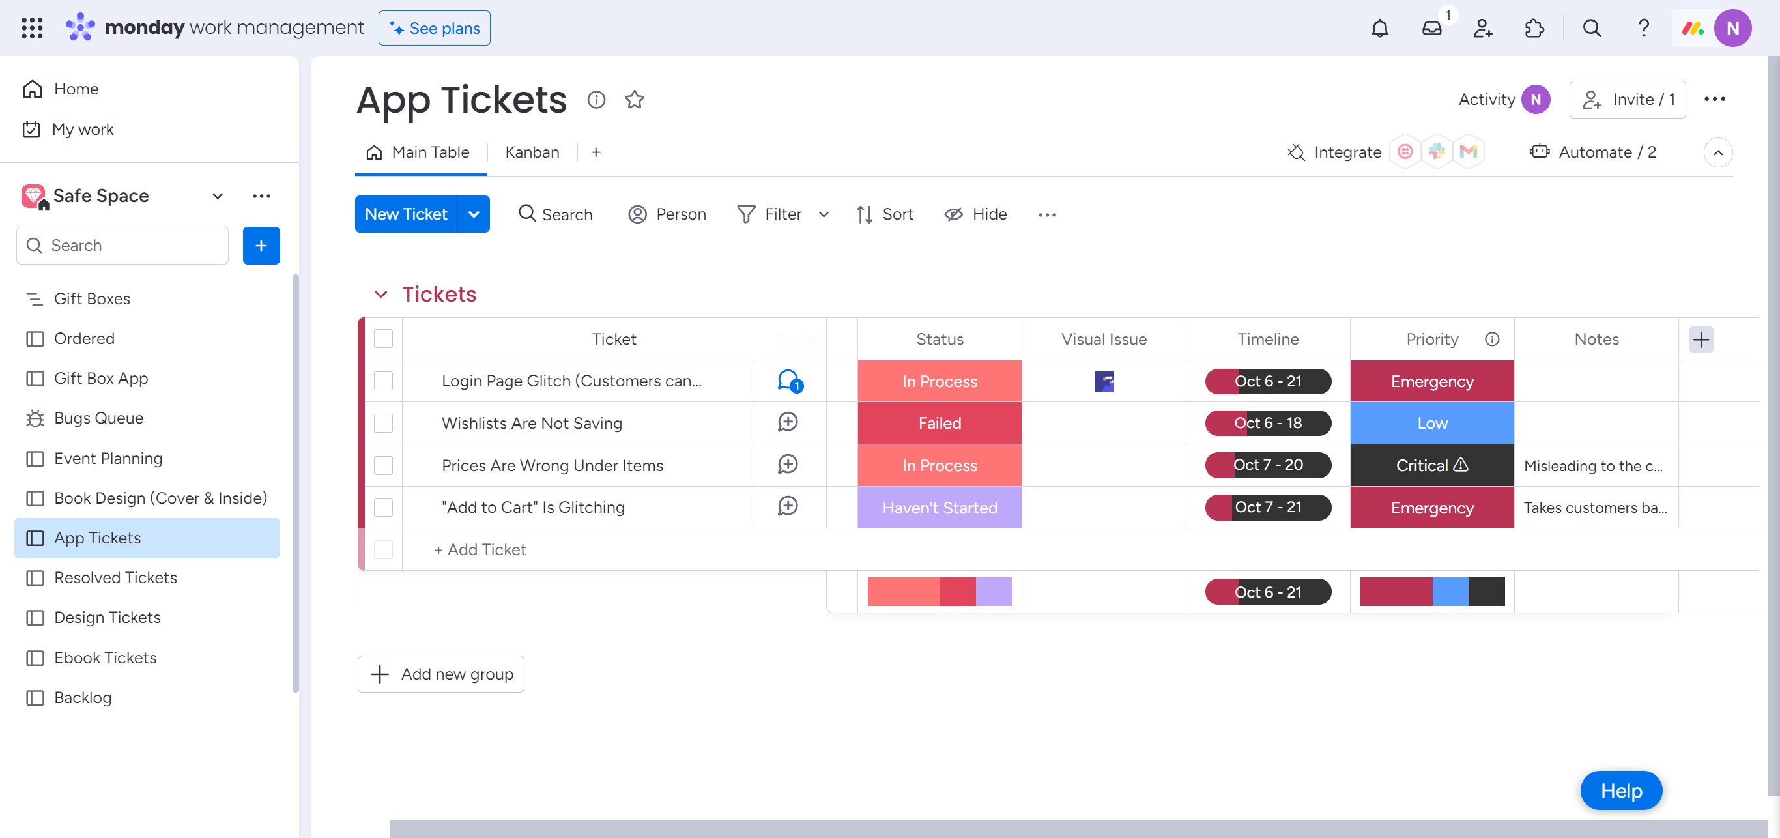Screen dimensions: 1780x838
Task: Open the notifications bell
Action: (x=1379, y=28)
